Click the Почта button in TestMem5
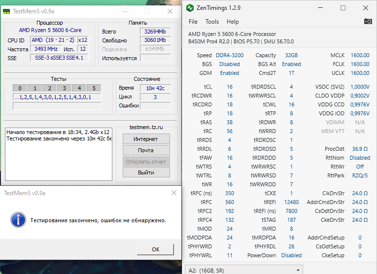This screenshot has width=377, height=274. (146, 150)
